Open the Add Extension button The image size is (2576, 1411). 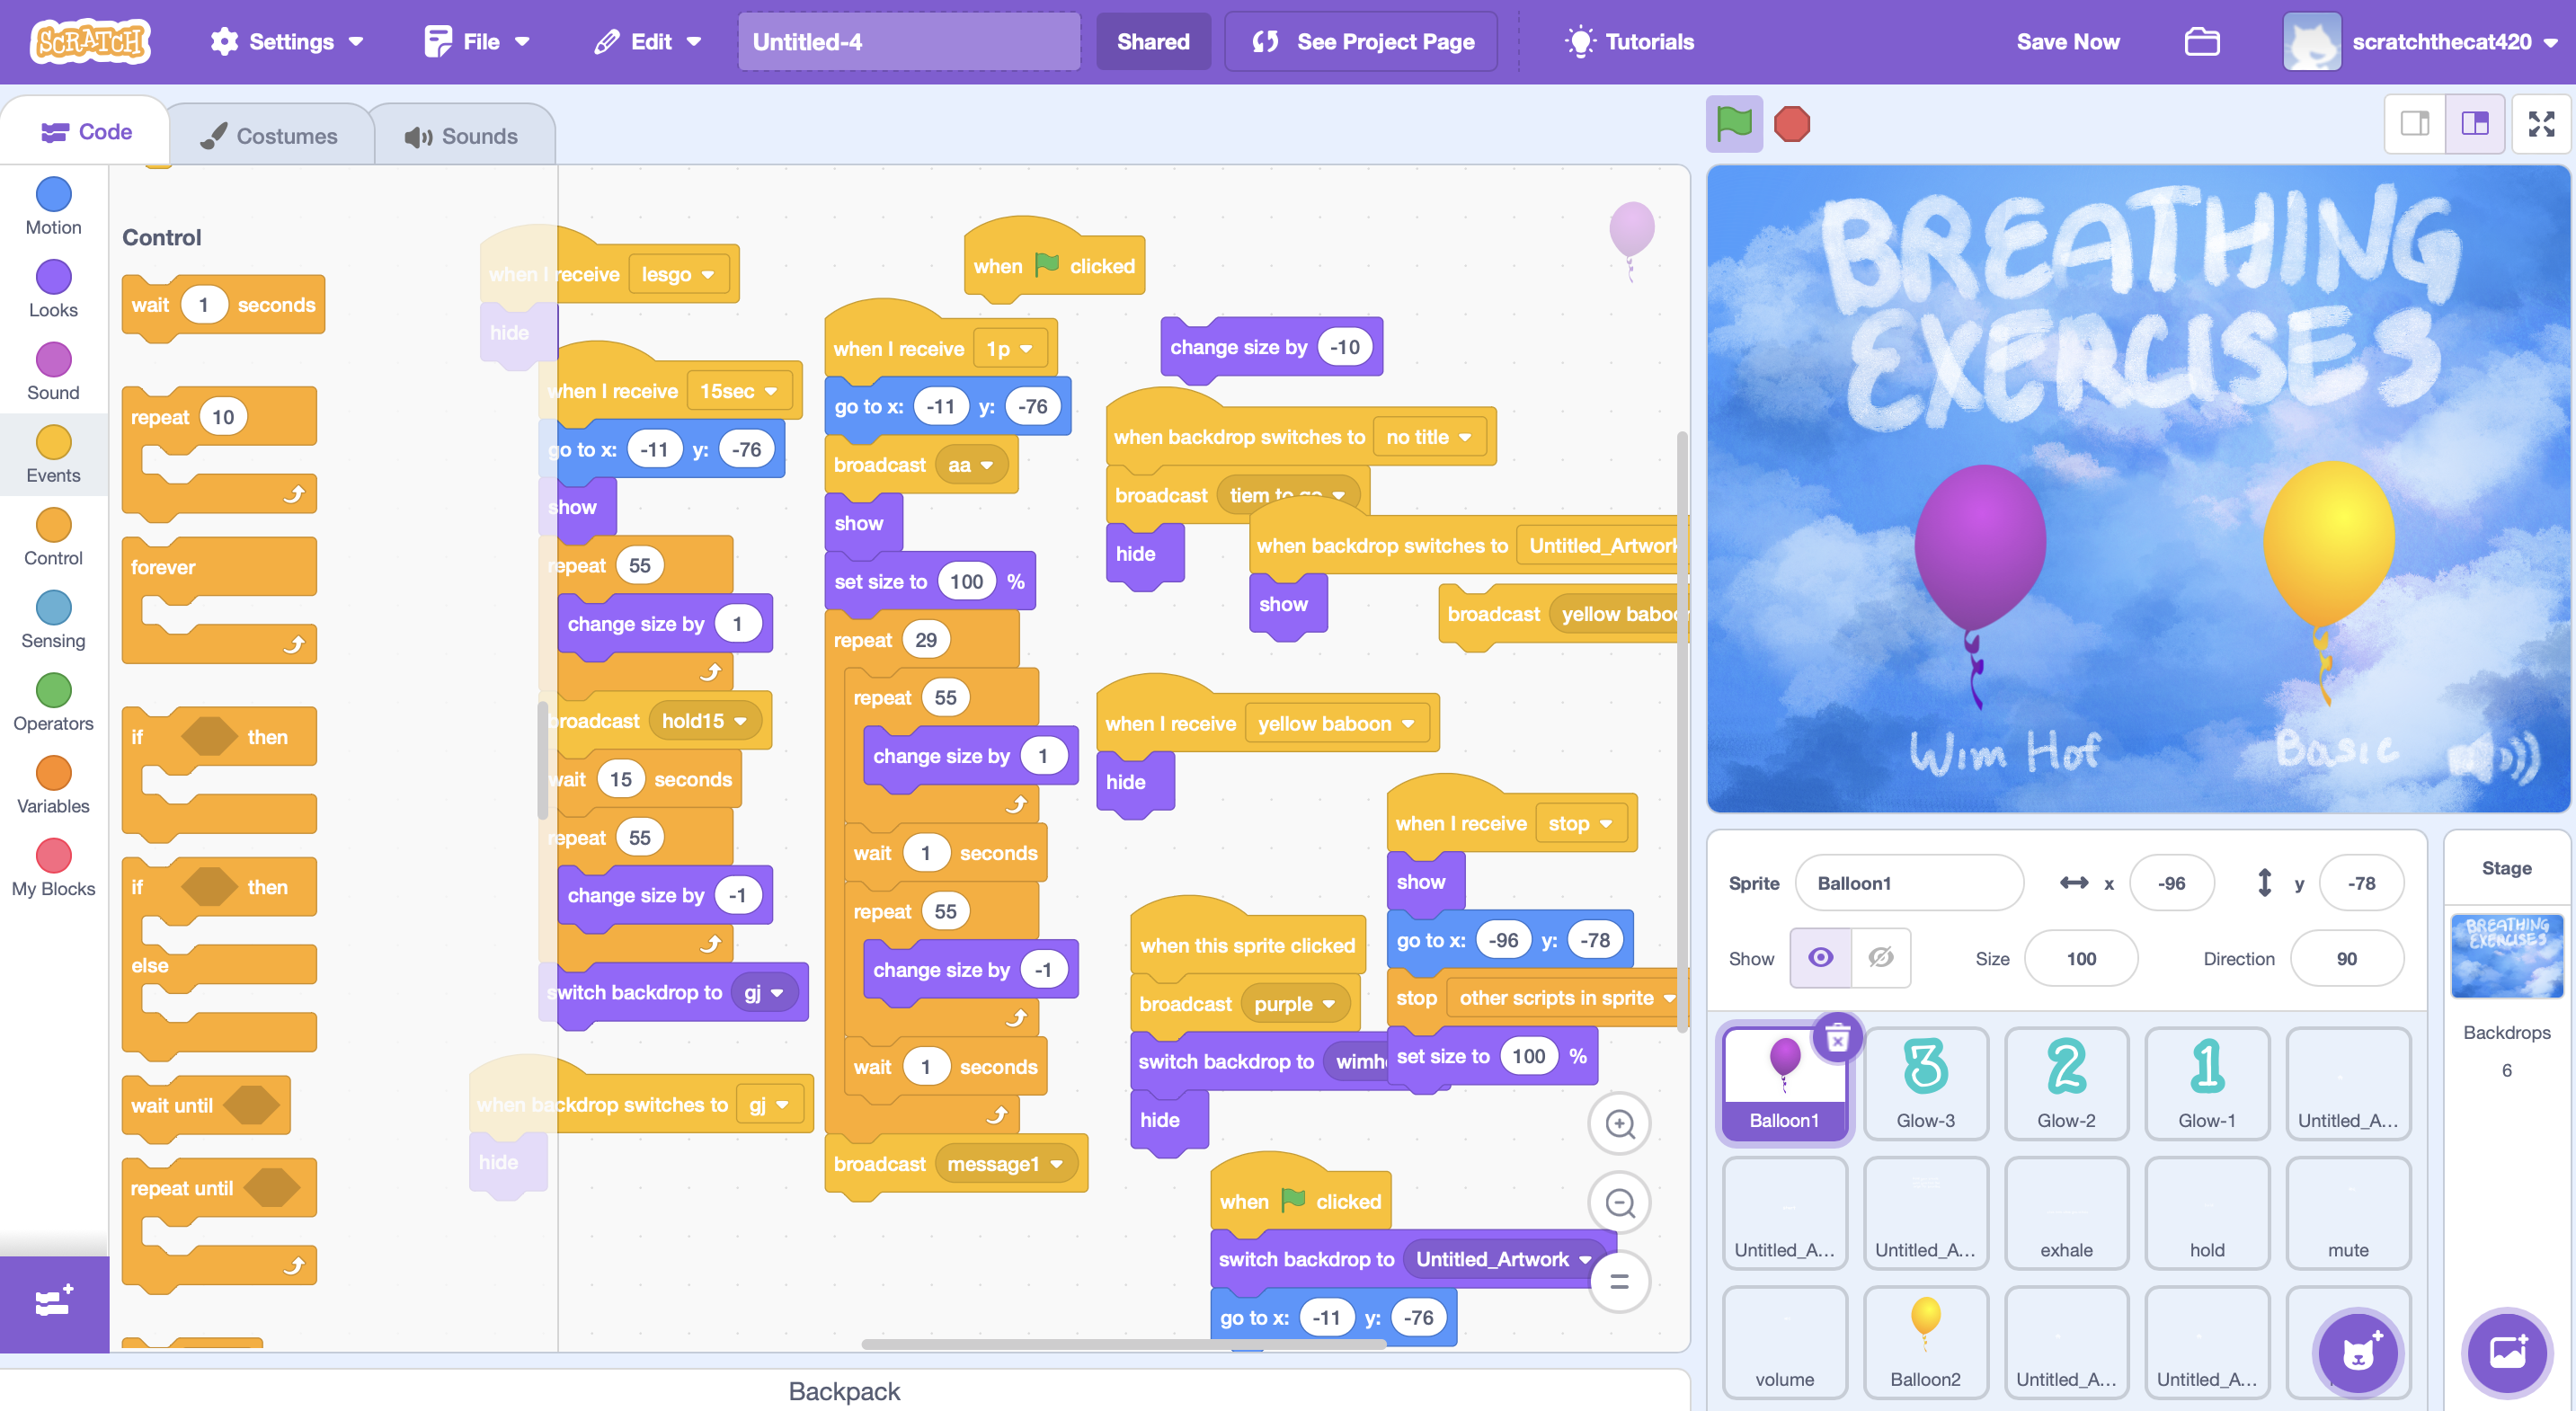(54, 1303)
